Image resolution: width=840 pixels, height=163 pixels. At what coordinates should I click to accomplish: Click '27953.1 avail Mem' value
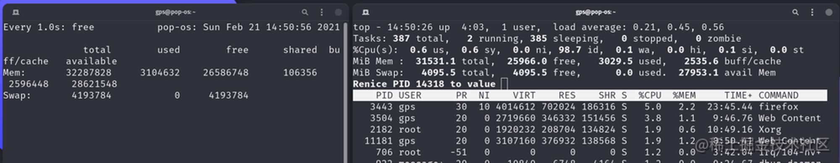click(x=727, y=73)
